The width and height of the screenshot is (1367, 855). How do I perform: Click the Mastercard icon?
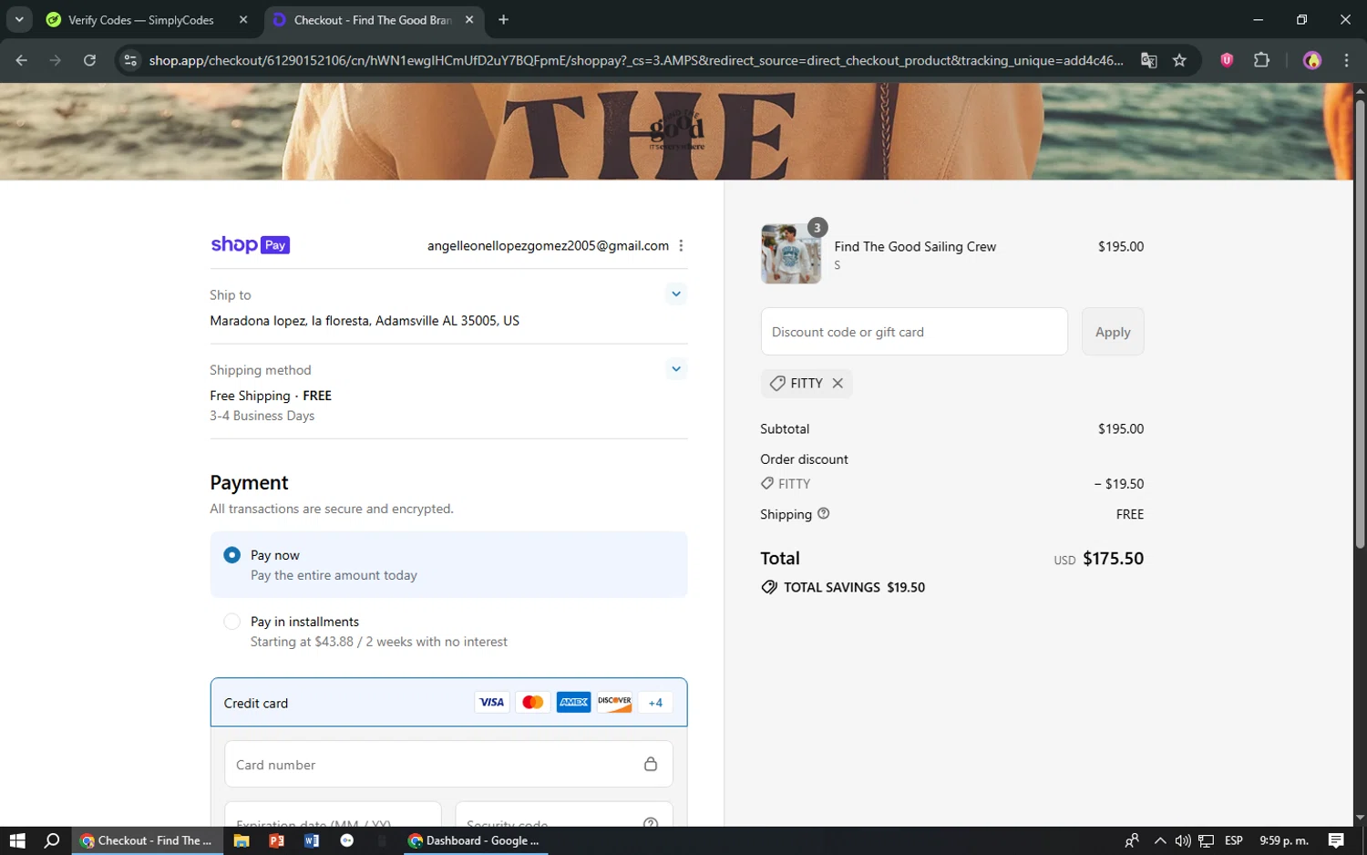click(x=532, y=702)
